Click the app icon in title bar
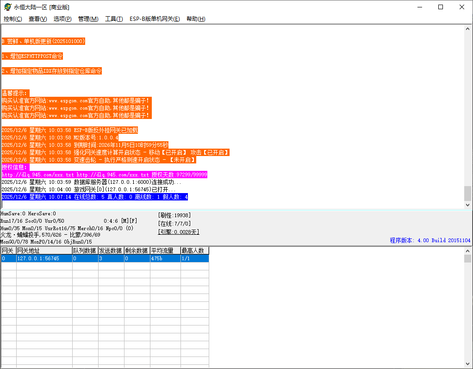This screenshot has height=369, width=473. 7,7
